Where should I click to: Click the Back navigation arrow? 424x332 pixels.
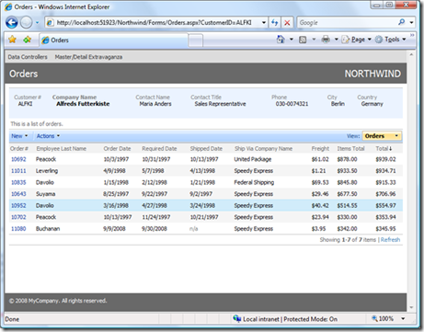tap(12, 22)
